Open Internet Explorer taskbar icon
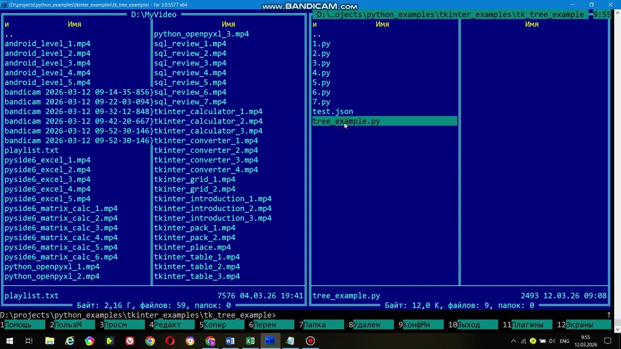 click(70, 341)
